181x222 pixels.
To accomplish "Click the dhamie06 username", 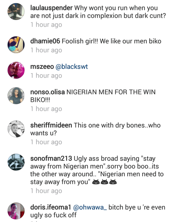I will pyautogui.click(x=45, y=41).
